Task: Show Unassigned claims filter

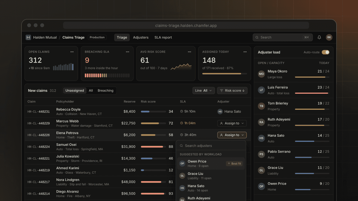Action: pos(75,90)
